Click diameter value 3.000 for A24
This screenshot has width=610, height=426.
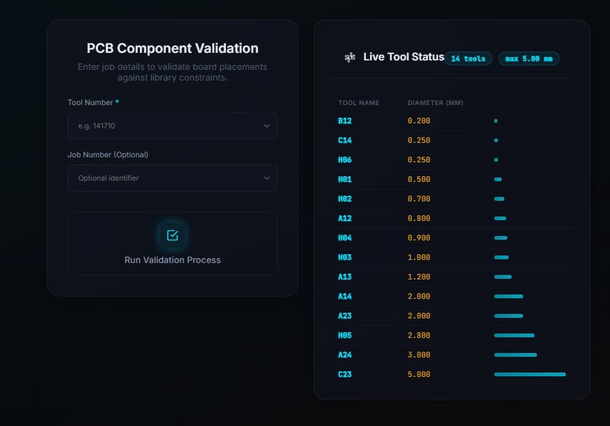pos(419,355)
